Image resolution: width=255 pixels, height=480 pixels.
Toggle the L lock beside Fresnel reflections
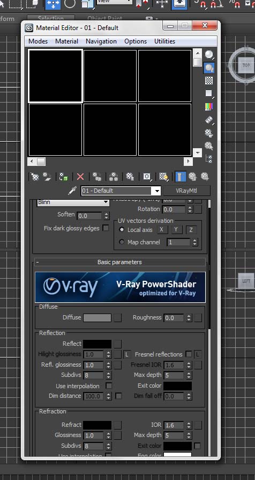point(198,354)
